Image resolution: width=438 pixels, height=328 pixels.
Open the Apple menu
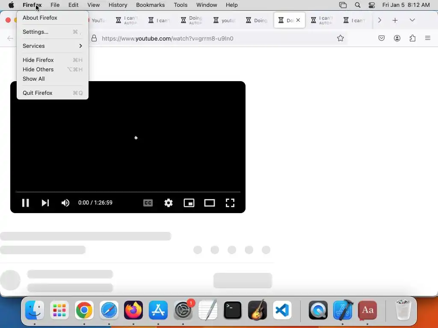click(x=11, y=5)
